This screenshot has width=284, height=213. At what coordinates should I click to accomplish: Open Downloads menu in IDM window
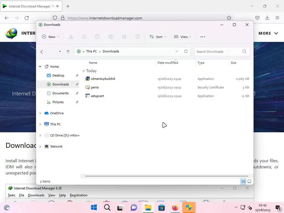click(36, 195)
